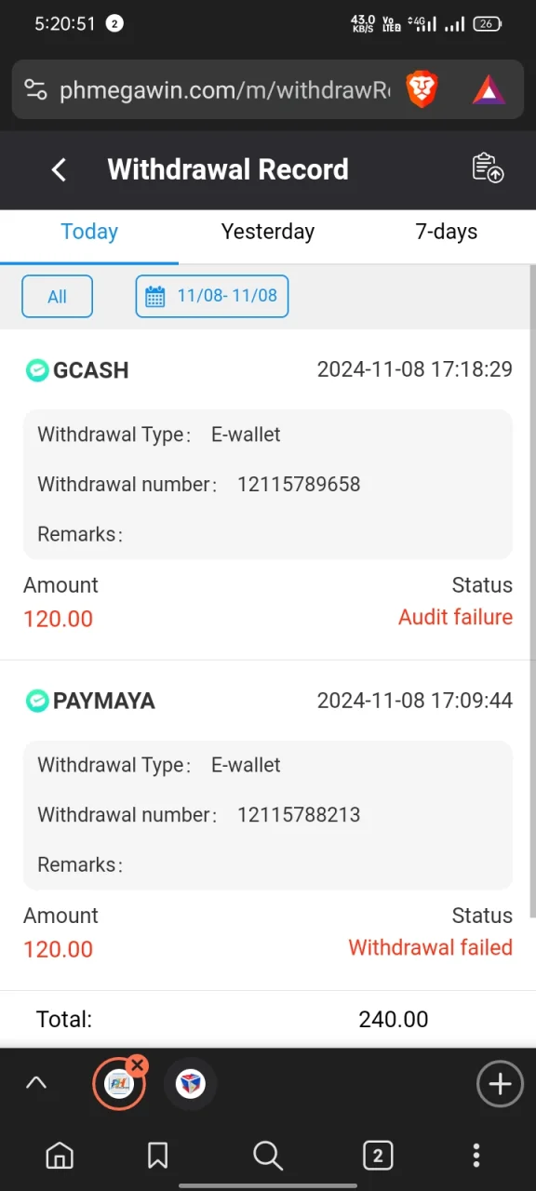Viewport: 536px width, 1191px height.
Task: Tap the back arrow in Withdrawal Record header
Action: 59,169
